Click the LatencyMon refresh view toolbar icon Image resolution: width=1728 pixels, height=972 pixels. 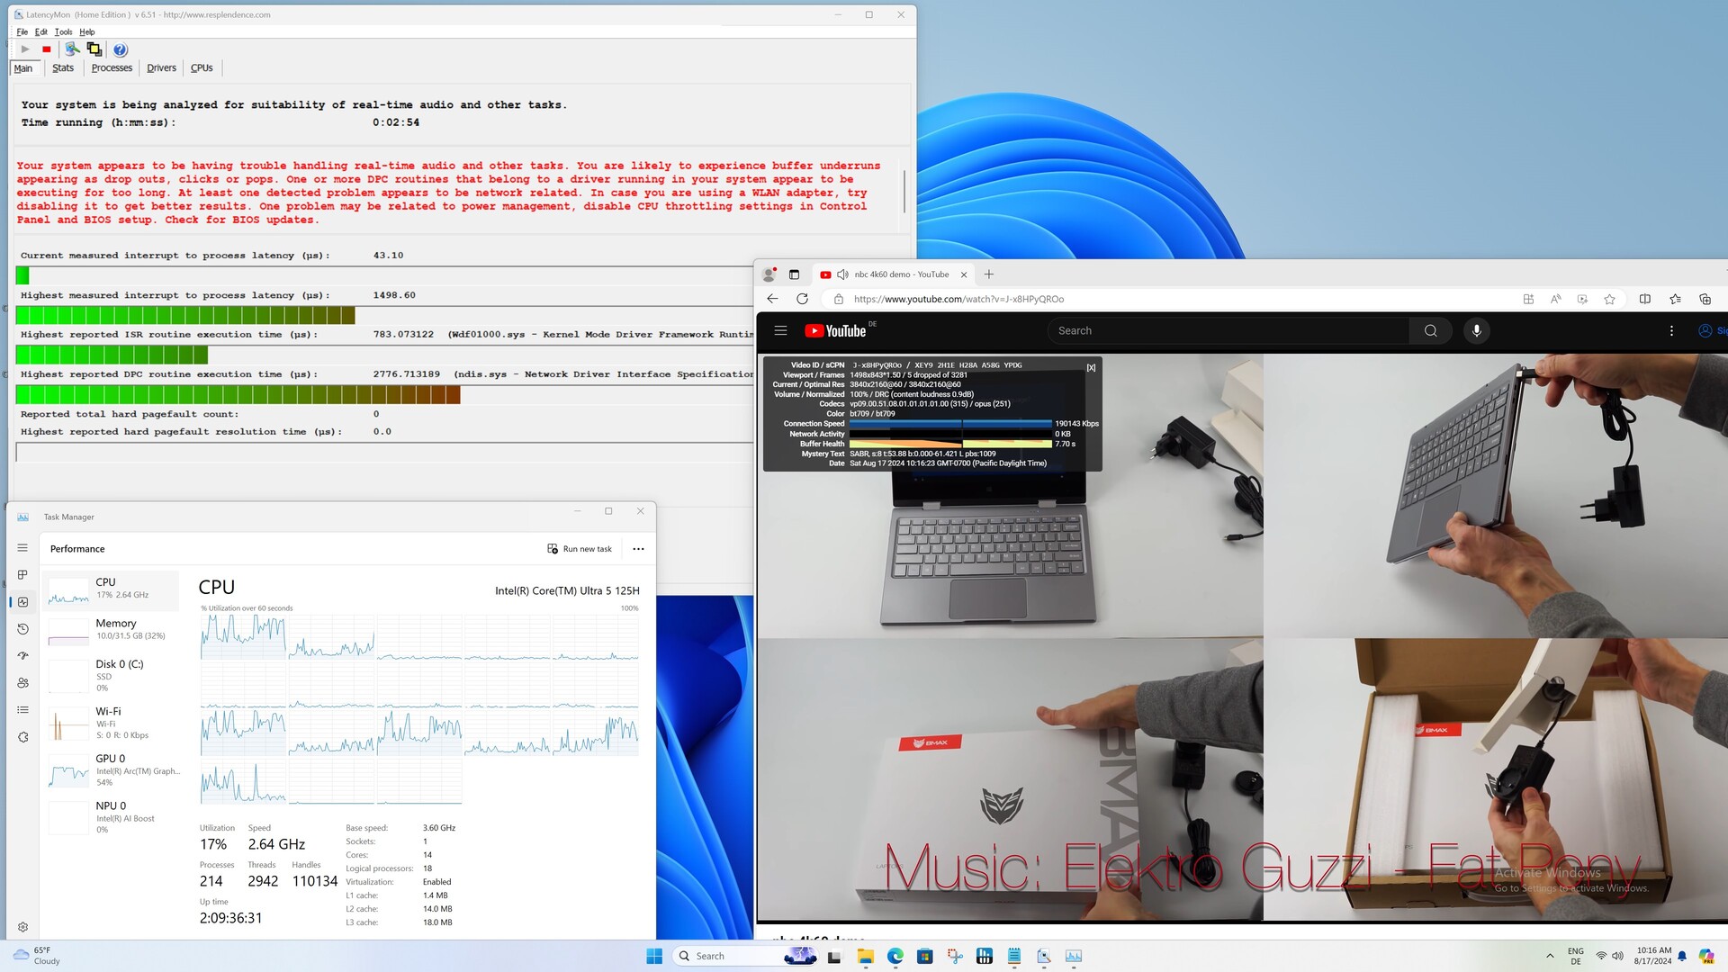tap(72, 49)
